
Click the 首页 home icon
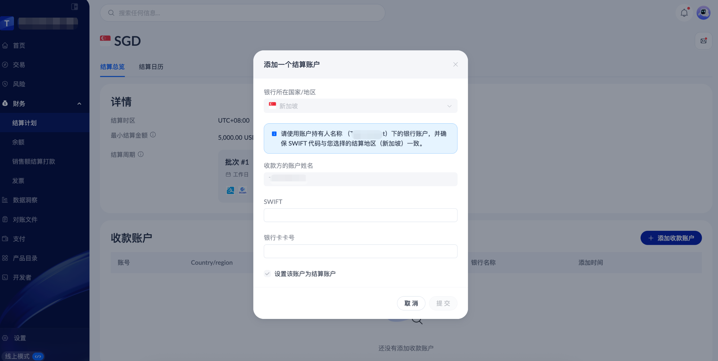5,45
